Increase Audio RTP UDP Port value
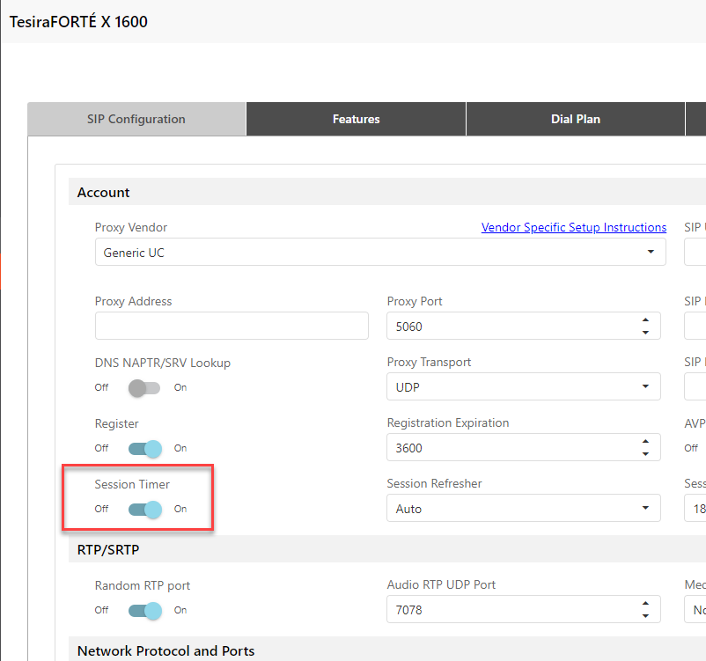 (x=645, y=603)
